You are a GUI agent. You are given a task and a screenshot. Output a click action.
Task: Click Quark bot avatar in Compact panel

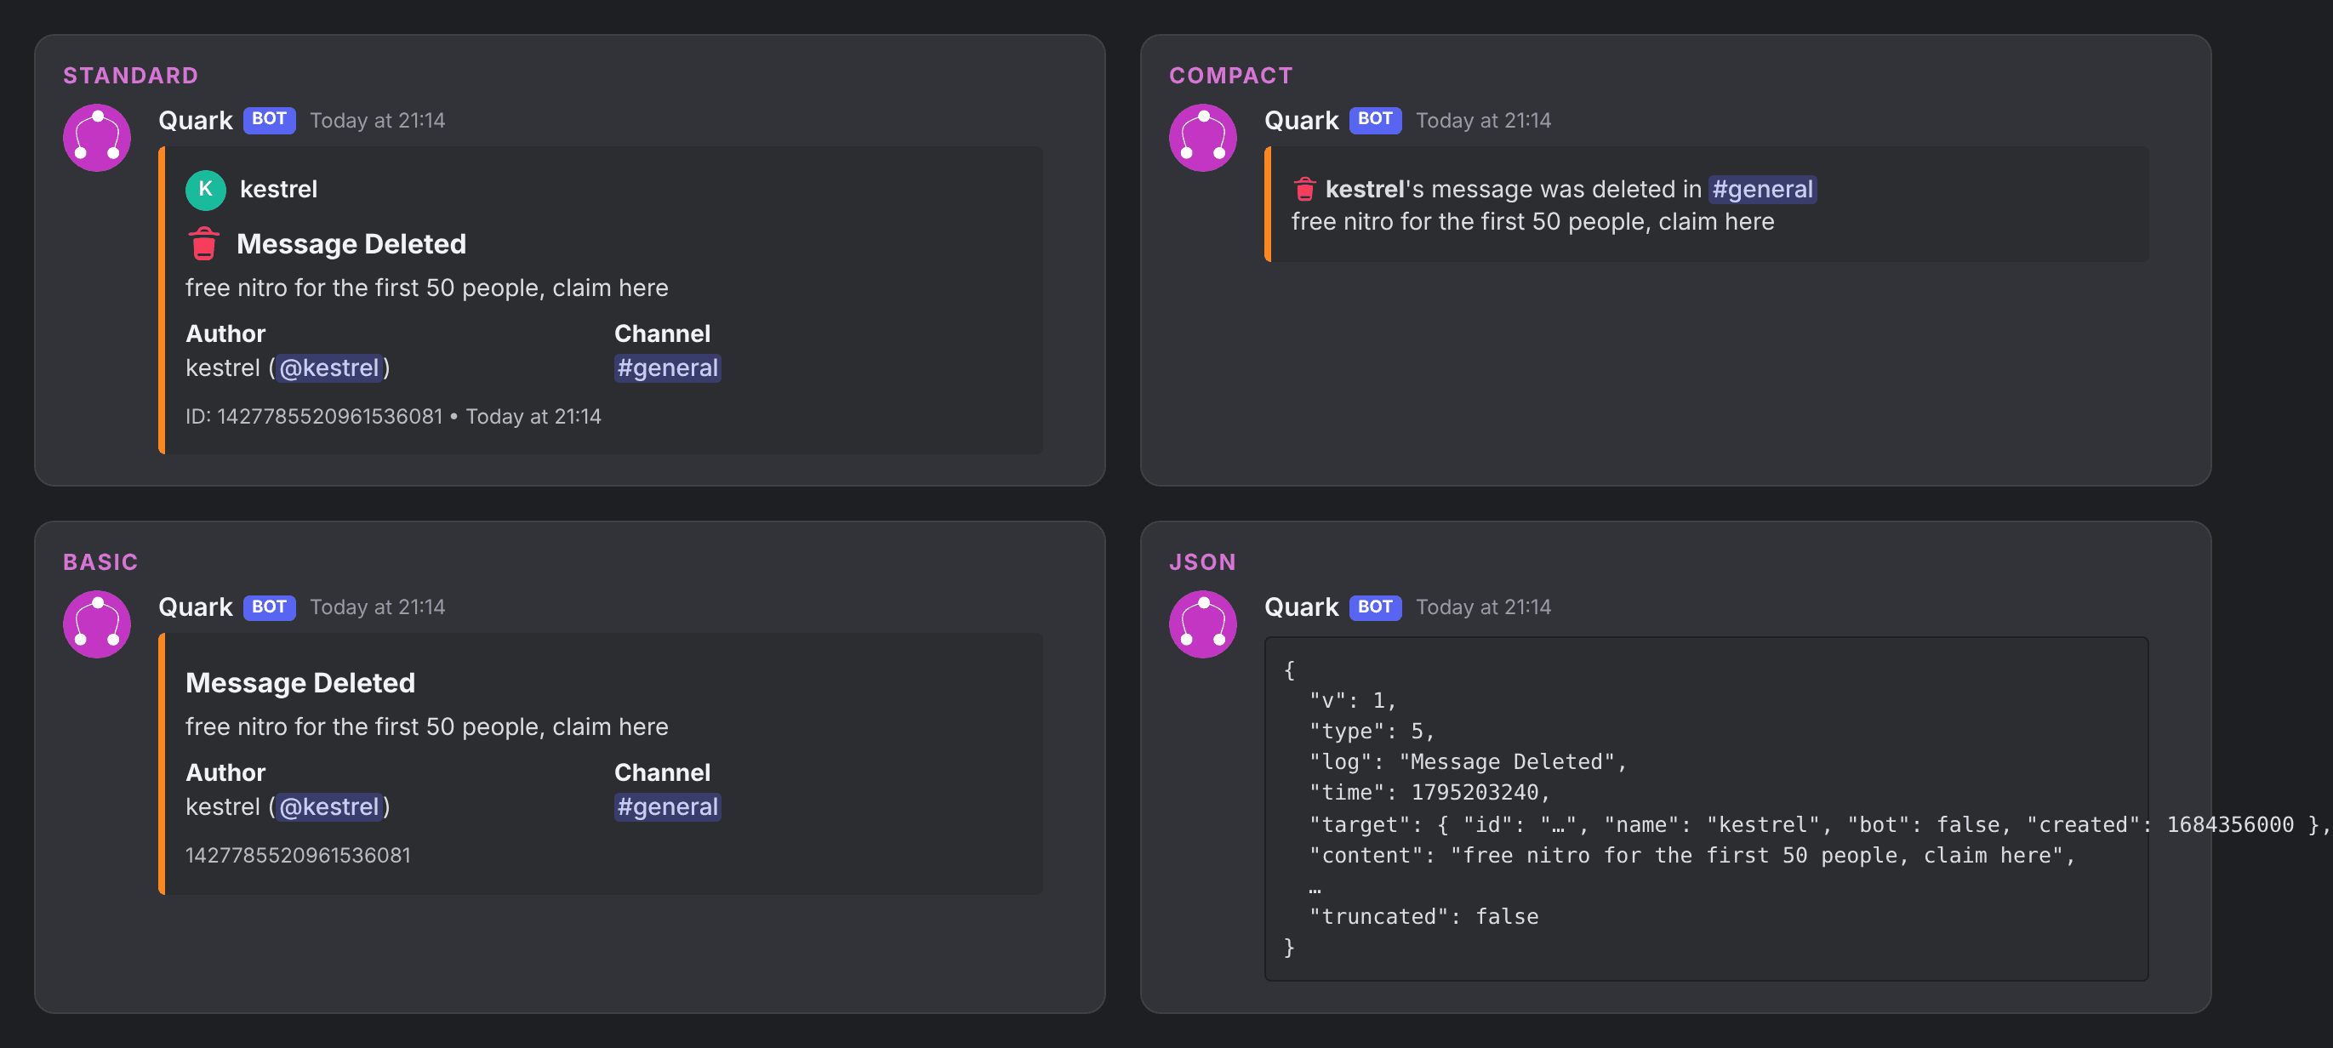coord(1203,138)
